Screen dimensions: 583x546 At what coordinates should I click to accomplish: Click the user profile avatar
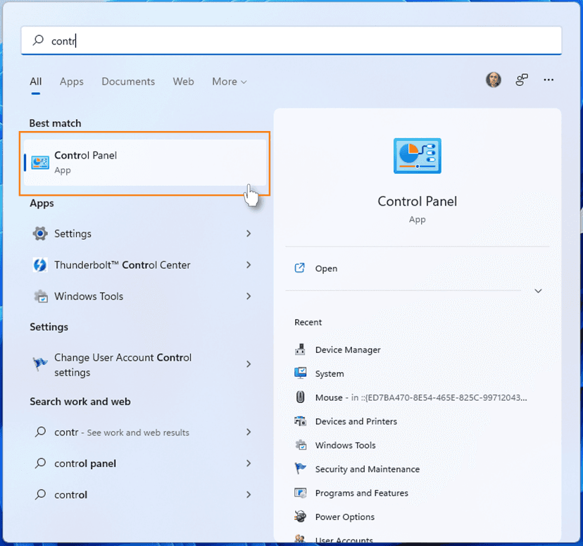click(494, 80)
